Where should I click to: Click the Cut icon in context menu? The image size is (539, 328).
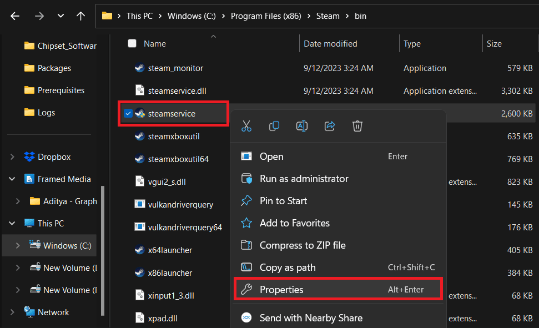(246, 126)
